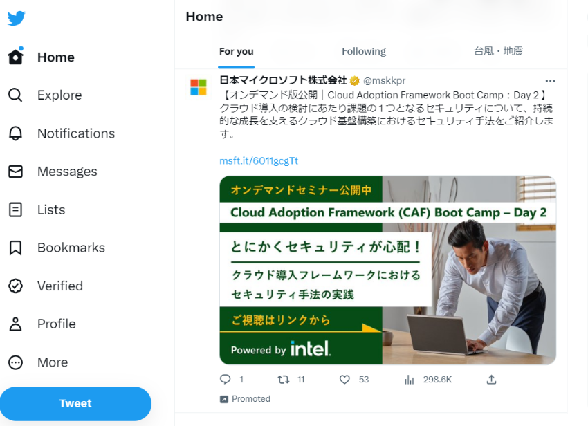Expand the More menu in sidebar
Image resolution: width=588 pixels, height=426 pixels.
pyautogui.click(x=38, y=362)
